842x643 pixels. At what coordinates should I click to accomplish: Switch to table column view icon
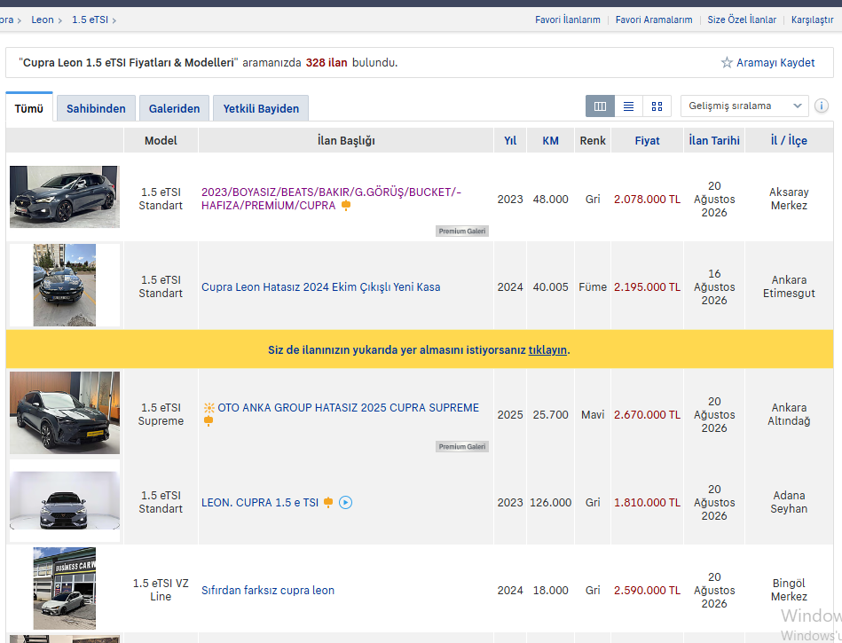pyautogui.click(x=600, y=106)
